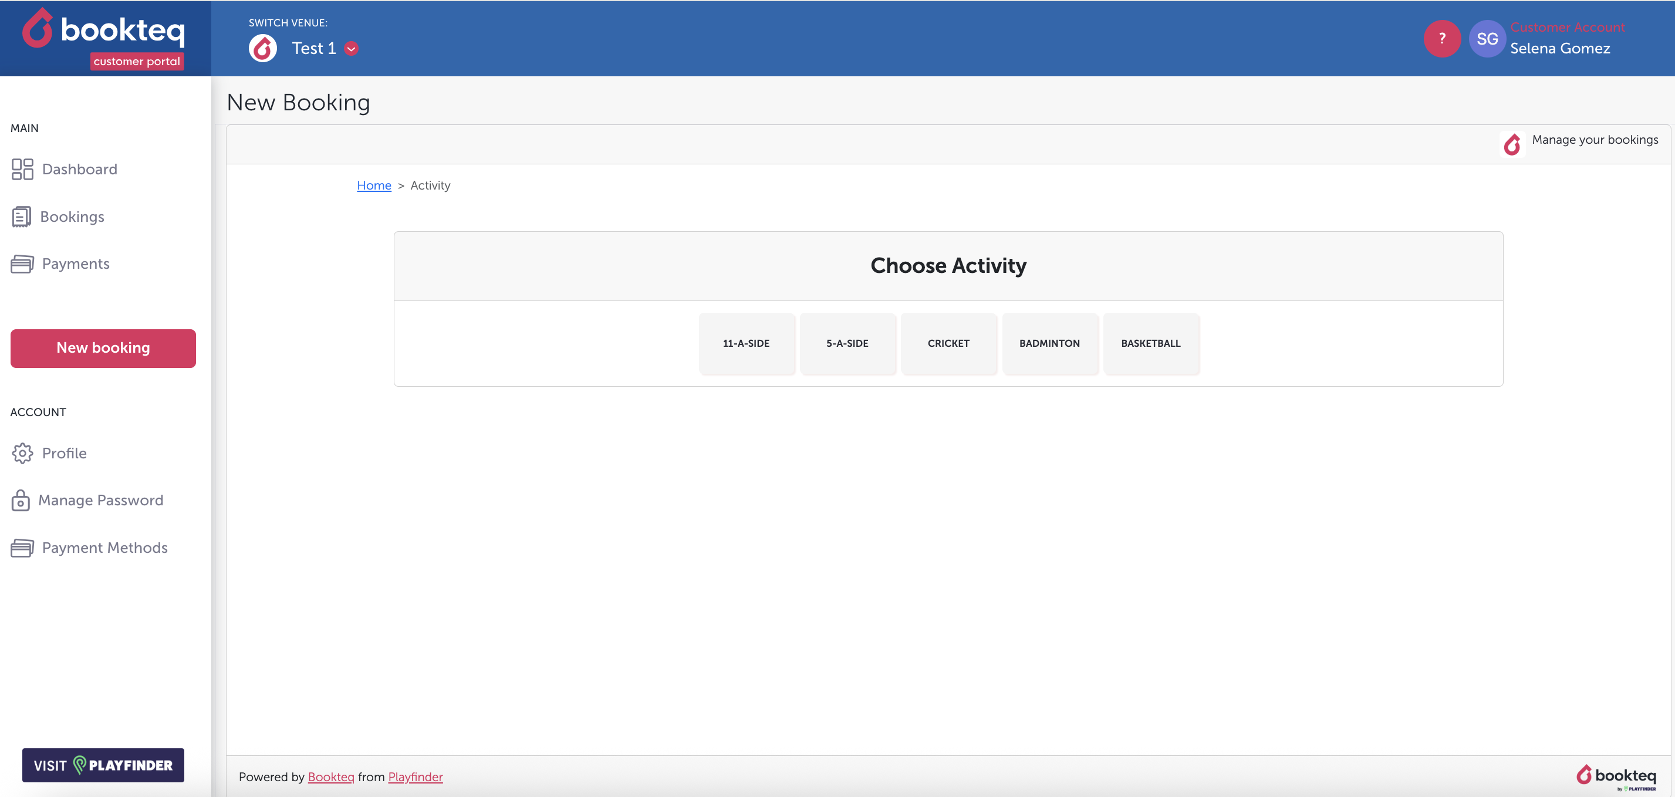The height and width of the screenshot is (797, 1675).
Task: Open the Selena Gomez account menu
Action: tap(1559, 48)
